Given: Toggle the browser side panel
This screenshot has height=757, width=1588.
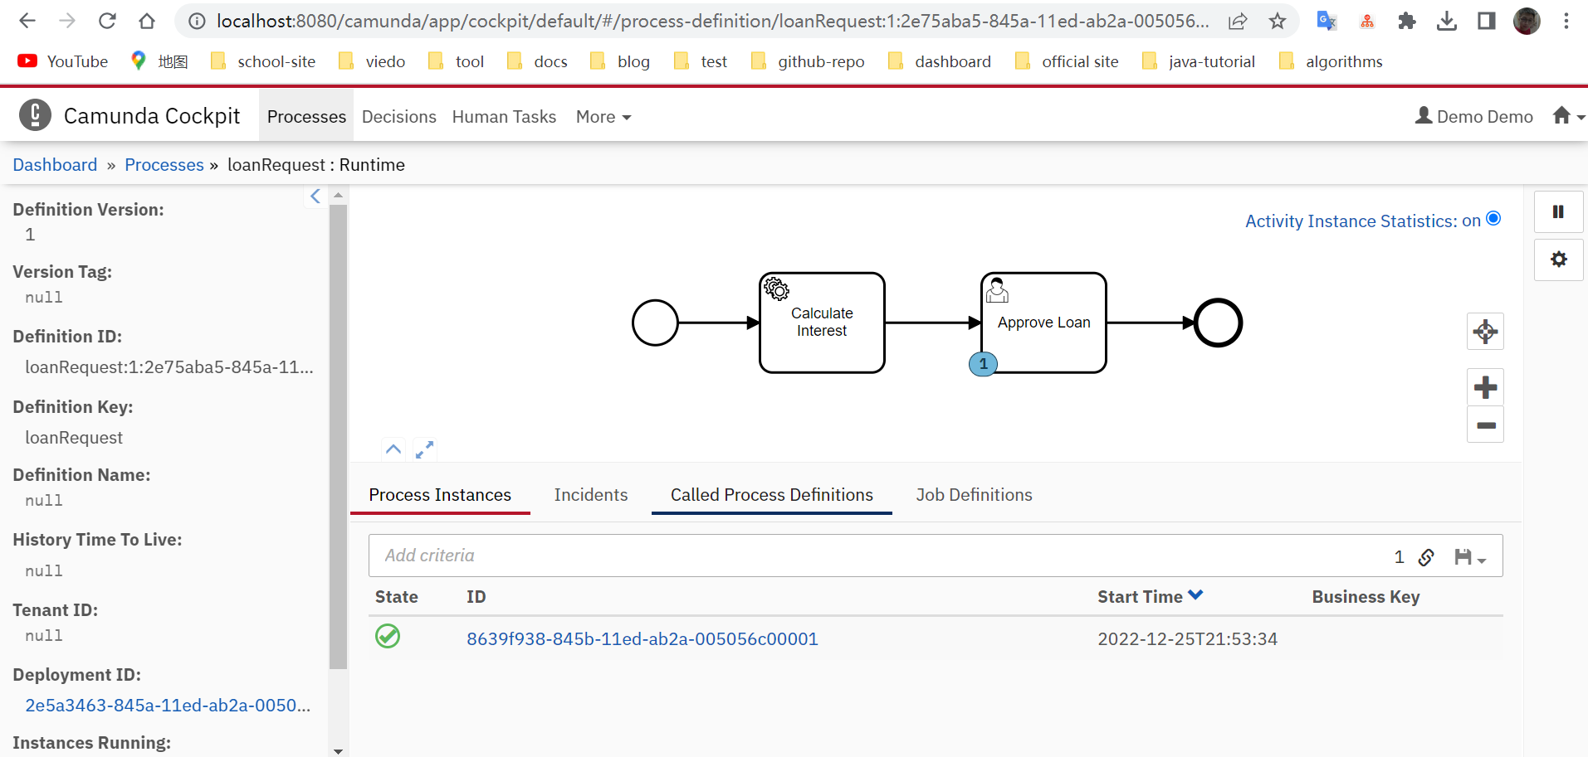Looking at the screenshot, I should click(x=1487, y=22).
